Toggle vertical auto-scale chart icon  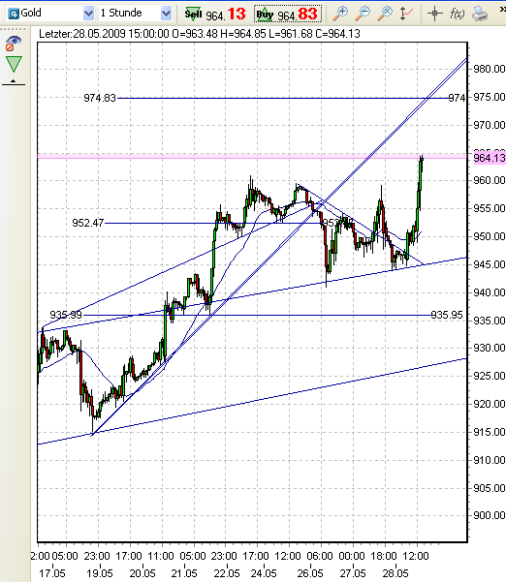click(406, 14)
